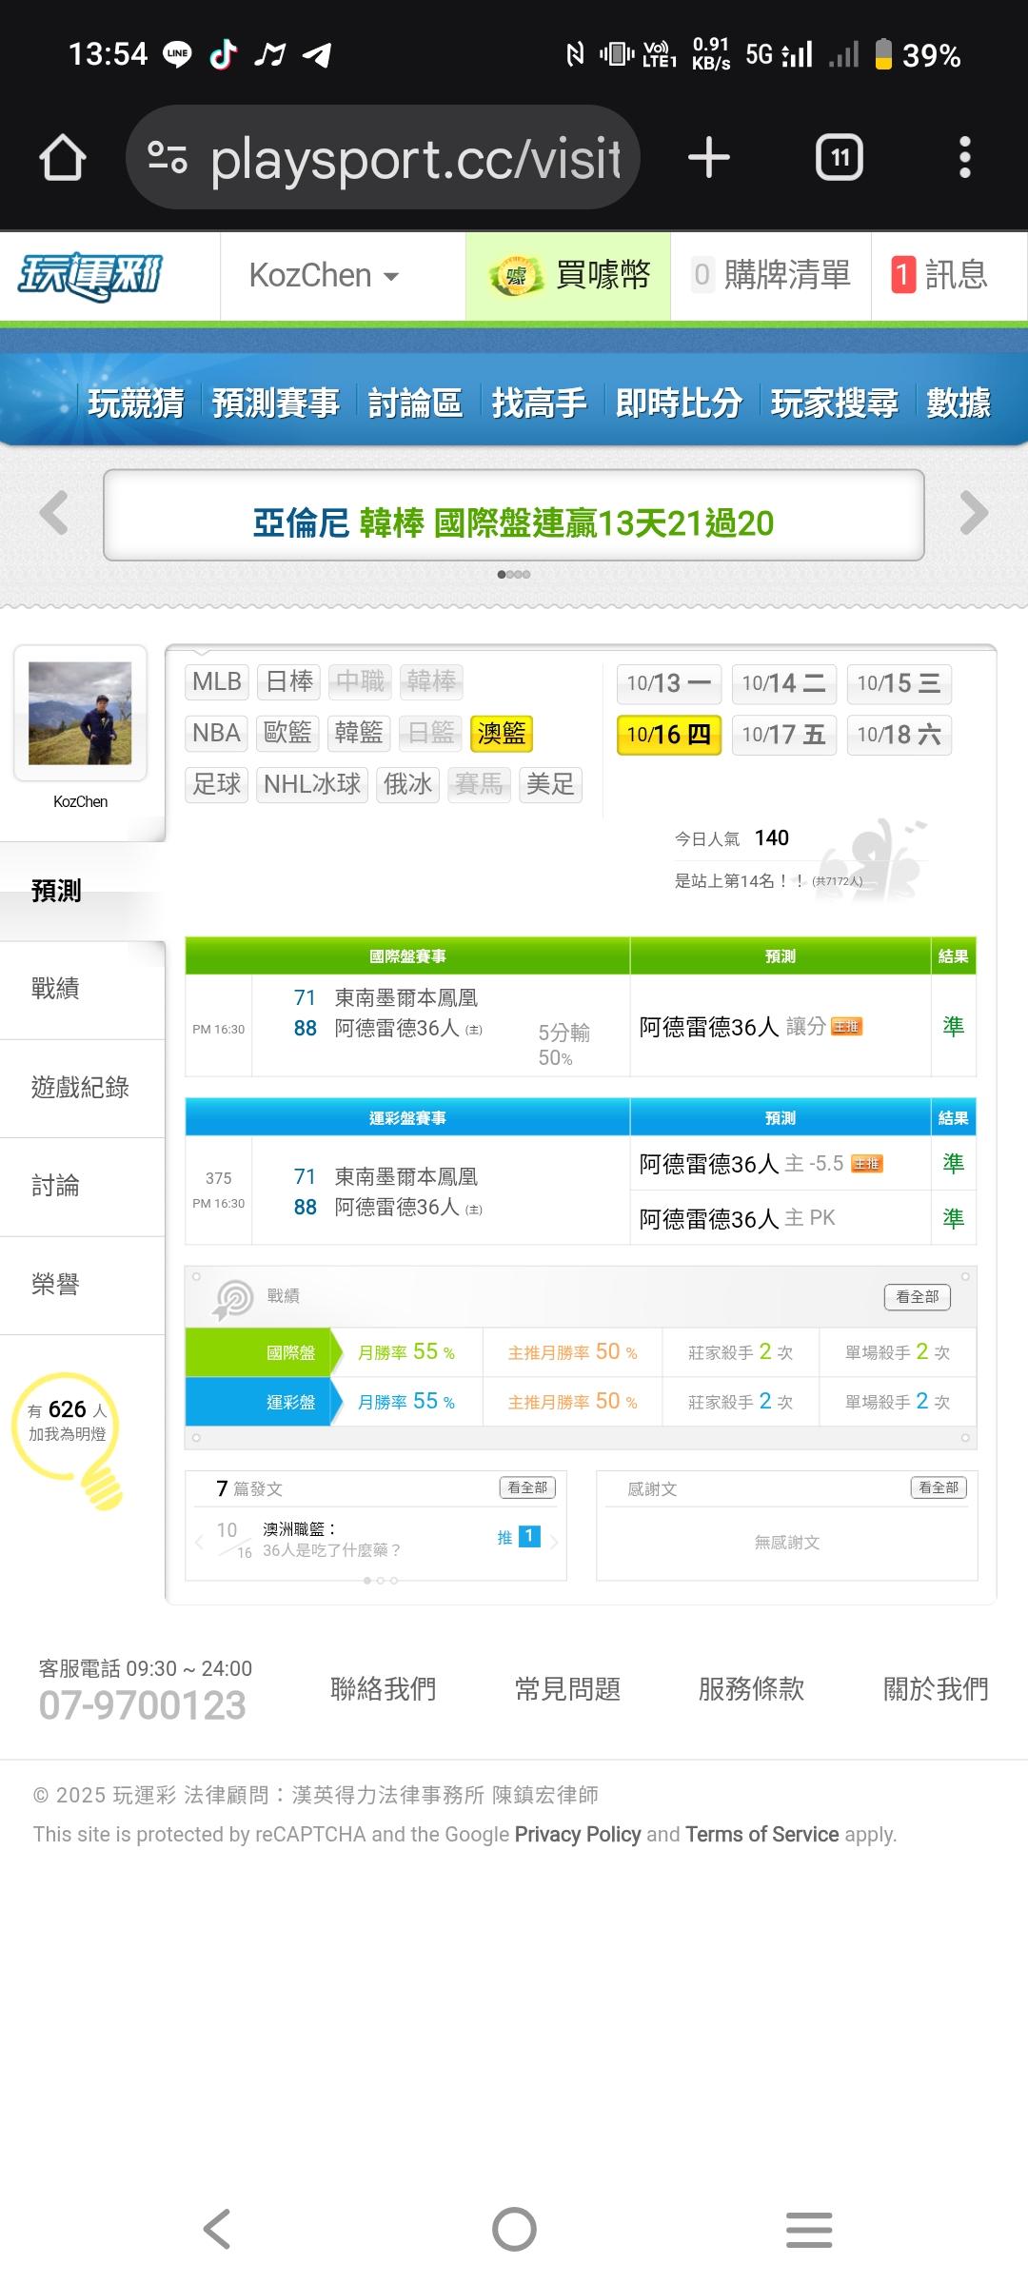Open tab switcher showing 11 tabs
Screen dimensions: 1028x2284
[840, 157]
